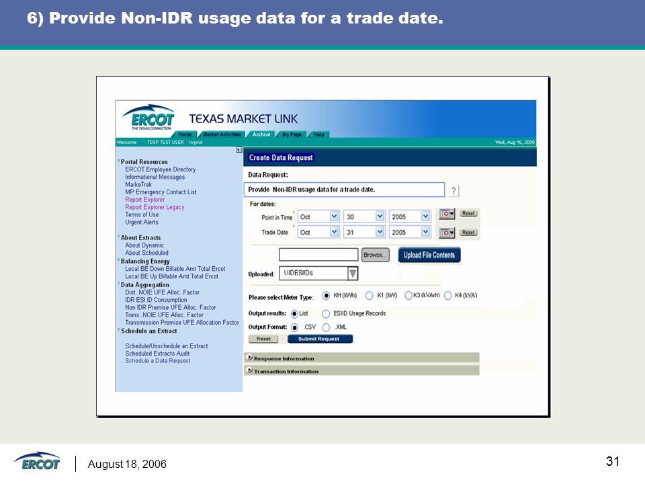Collapse the sidebar with the arrow icon
Screen dimensions: 645x484
[x=239, y=150]
